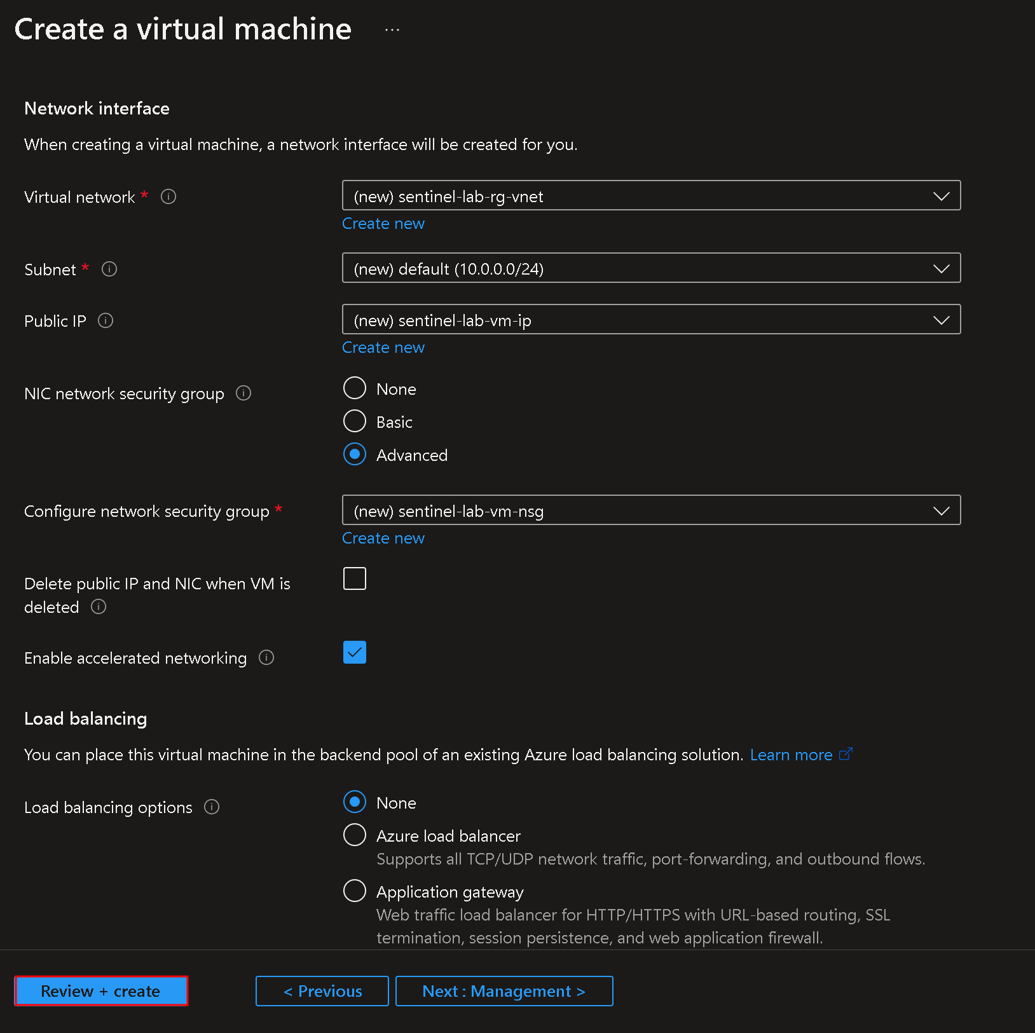The height and width of the screenshot is (1033, 1035).
Task: Check Delete public IP and NIC checkbox
Action: pos(354,578)
